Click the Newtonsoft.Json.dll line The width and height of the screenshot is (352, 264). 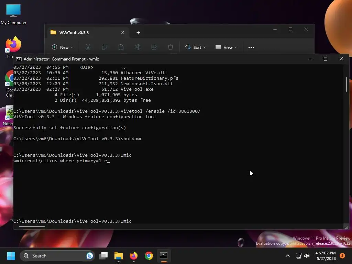click(93, 84)
